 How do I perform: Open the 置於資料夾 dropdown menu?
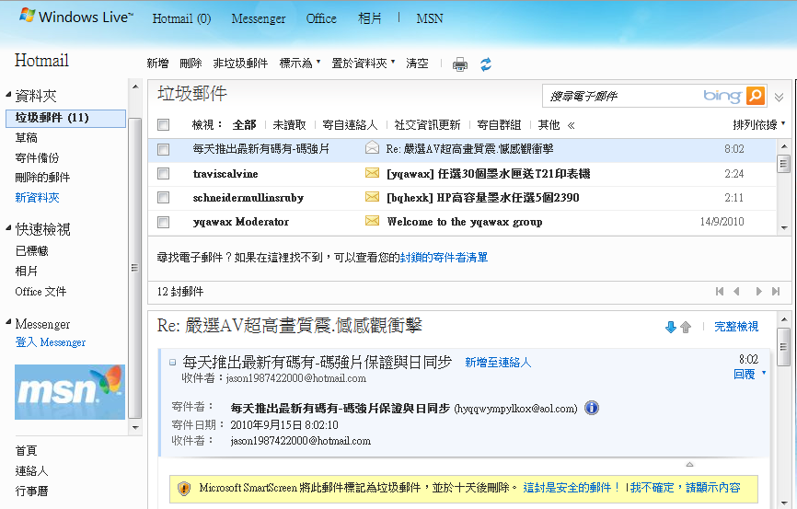click(363, 64)
